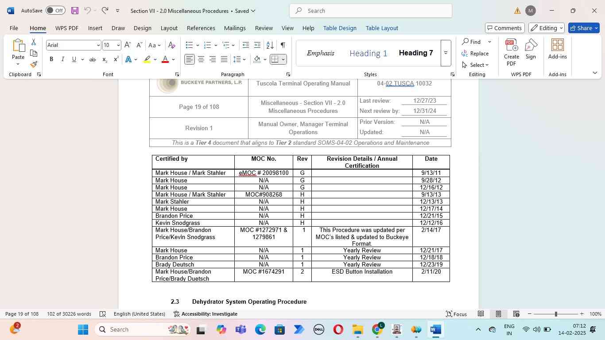Open Editing mode dropdown
The height and width of the screenshot is (340, 605).
[x=547, y=28]
